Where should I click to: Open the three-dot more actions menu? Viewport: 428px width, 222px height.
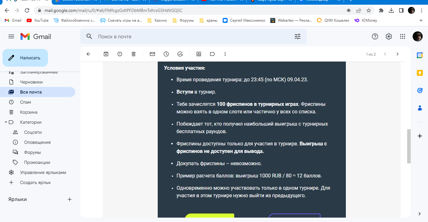[x=225, y=54]
